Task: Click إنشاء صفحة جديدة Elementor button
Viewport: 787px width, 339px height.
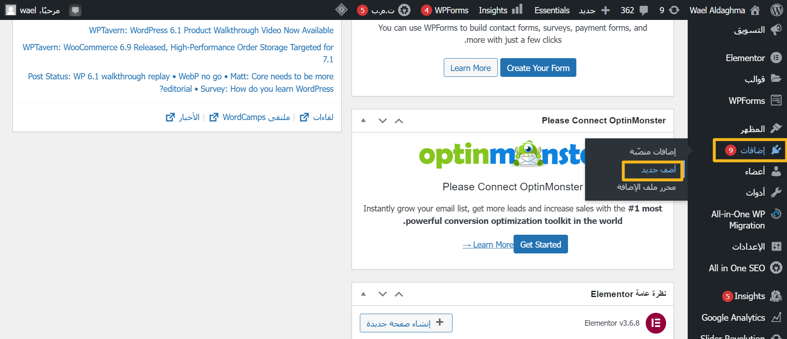Action: (x=406, y=323)
